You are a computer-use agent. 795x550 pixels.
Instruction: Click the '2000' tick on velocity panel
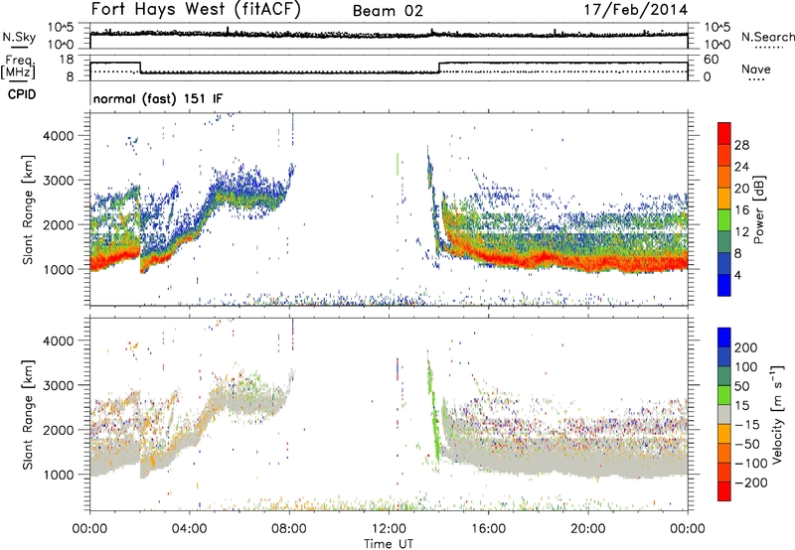(59, 430)
